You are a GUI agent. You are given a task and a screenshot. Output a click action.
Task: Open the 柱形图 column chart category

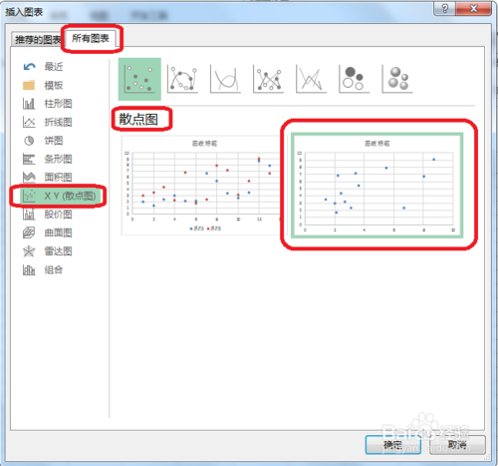pos(48,104)
